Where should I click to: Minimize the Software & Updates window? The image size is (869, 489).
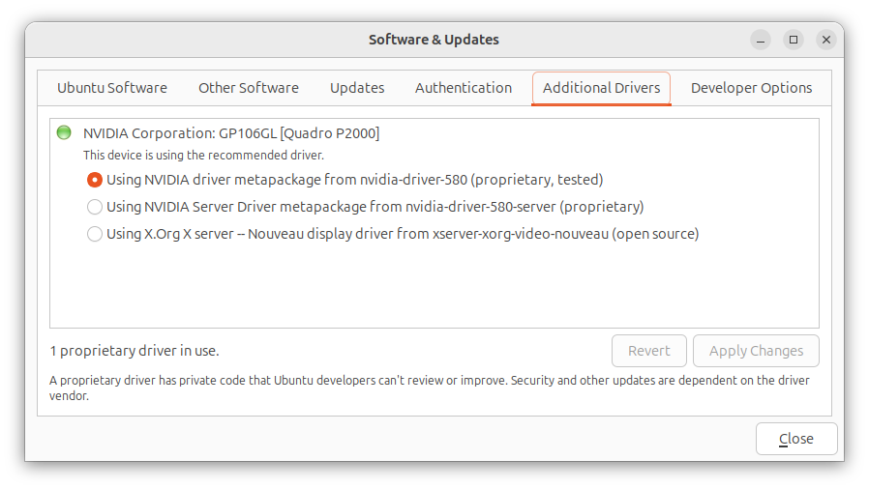[x=762, y=40]
